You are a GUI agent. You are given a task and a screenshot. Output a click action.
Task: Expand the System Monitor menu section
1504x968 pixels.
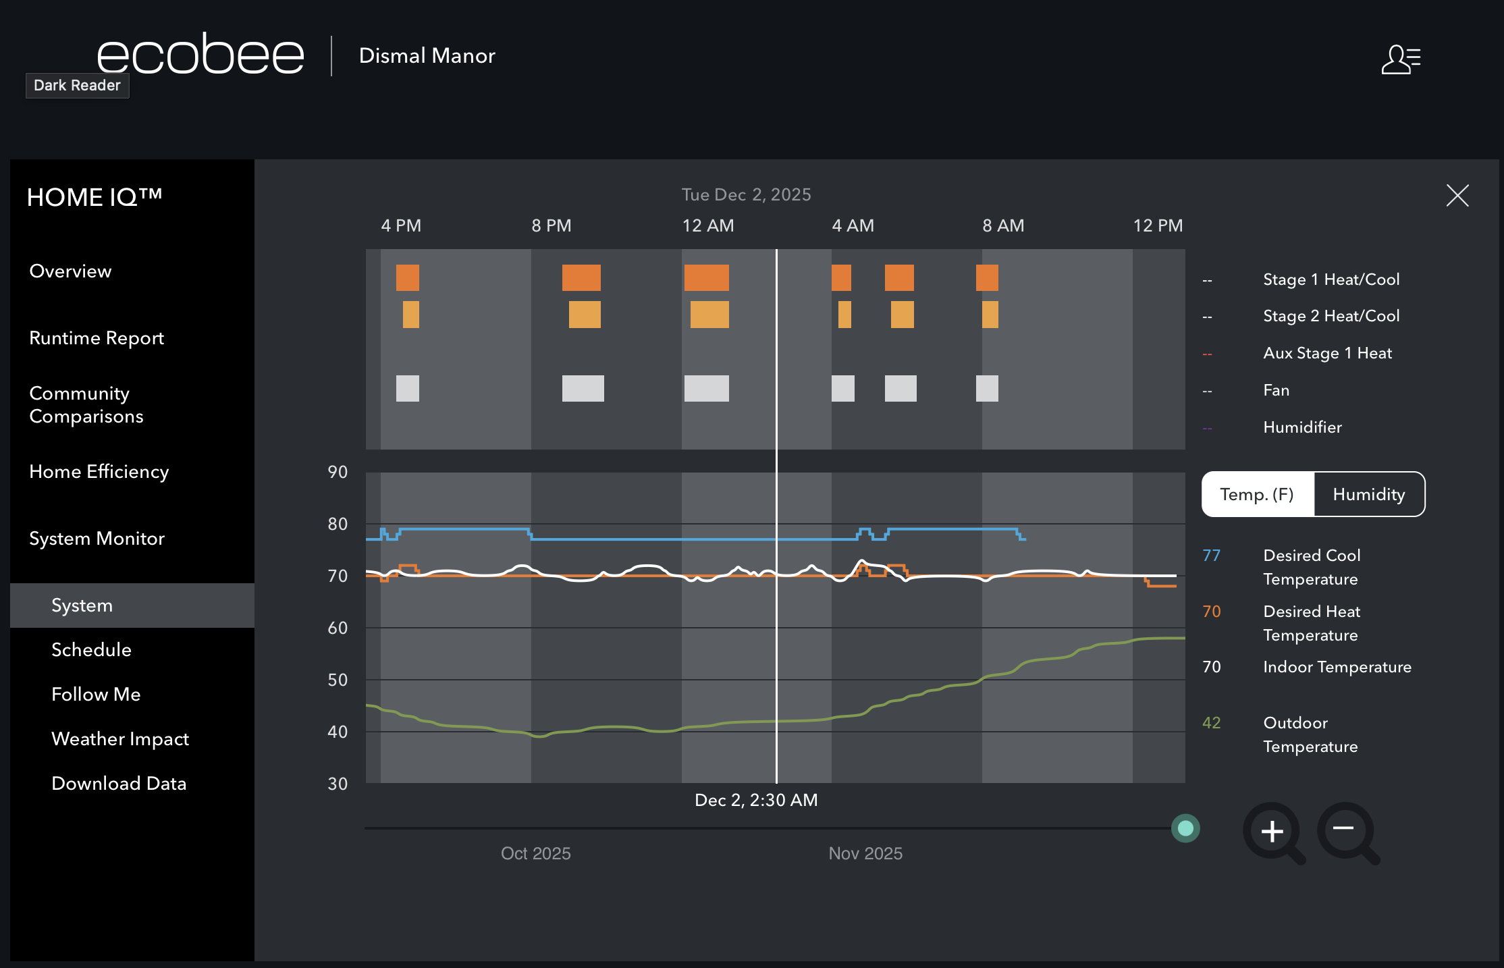click(97, 539)
